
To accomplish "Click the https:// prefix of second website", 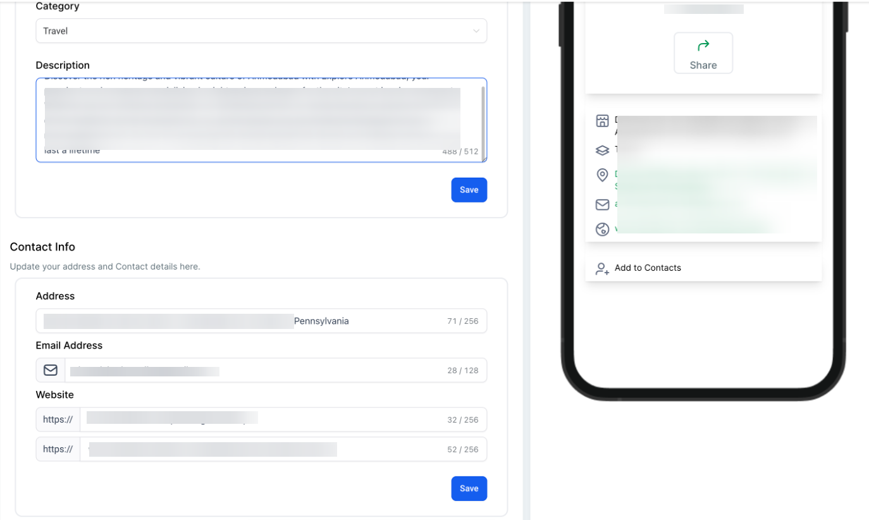I will click(x=58, y=449).
